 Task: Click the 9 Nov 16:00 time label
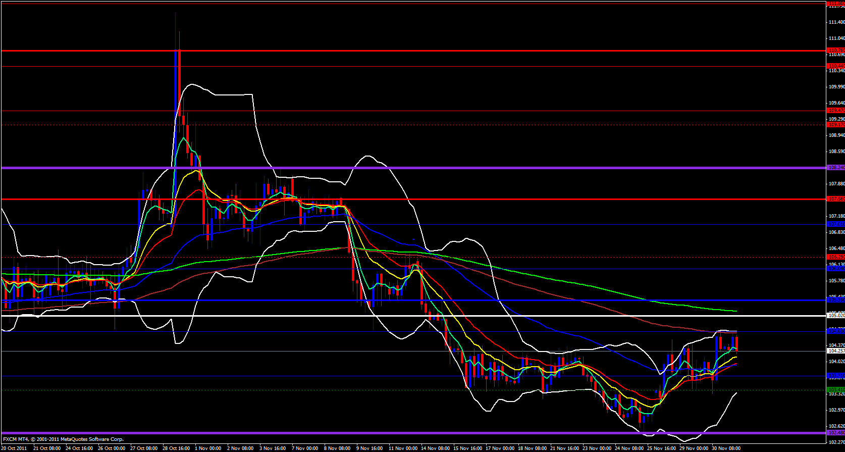click(x=369, y=448)
